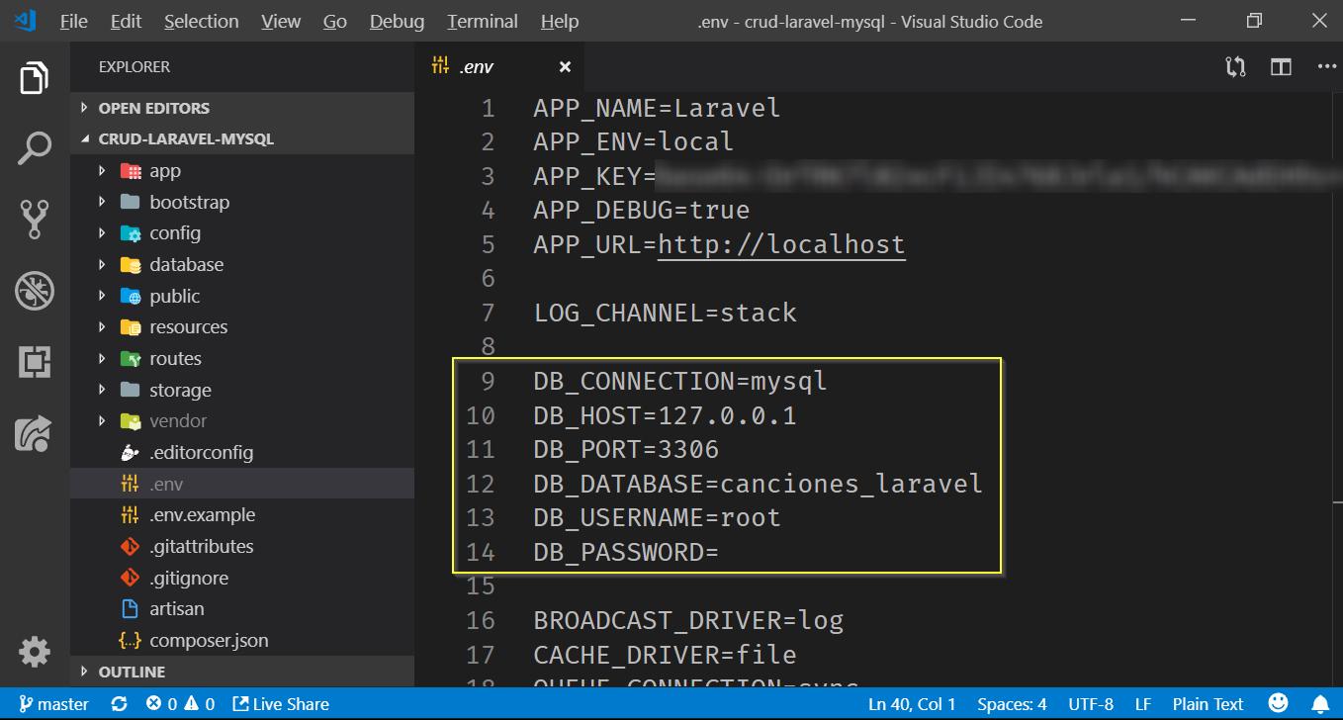Image resolution: width=1343 pixels, height=720 pixels.
Task: Open the View menu
Action: (x=281, y=21)
